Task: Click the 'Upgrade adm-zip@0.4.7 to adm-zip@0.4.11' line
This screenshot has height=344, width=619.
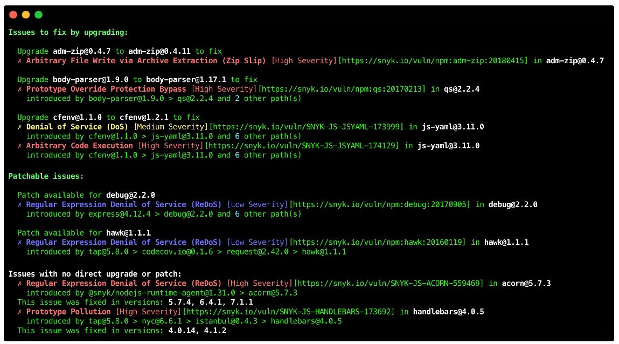Action: pyautogui.click(x=120, y=52)
